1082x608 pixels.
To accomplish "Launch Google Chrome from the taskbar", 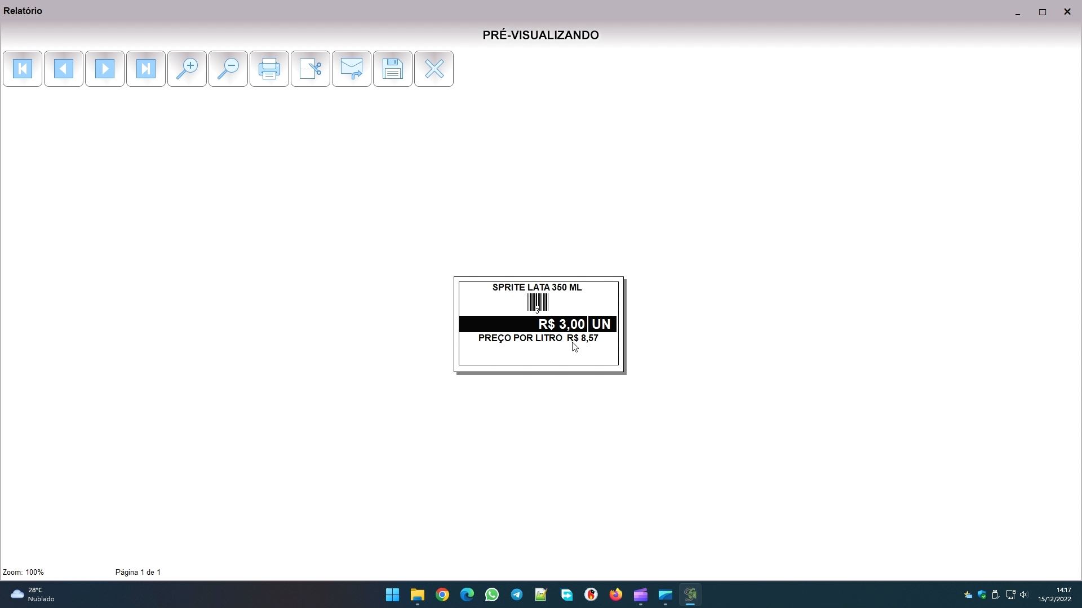I will tap(442, 594).
